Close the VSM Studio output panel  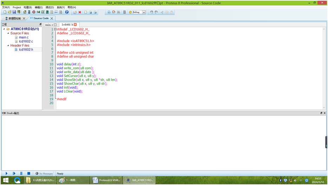(324, 113)
